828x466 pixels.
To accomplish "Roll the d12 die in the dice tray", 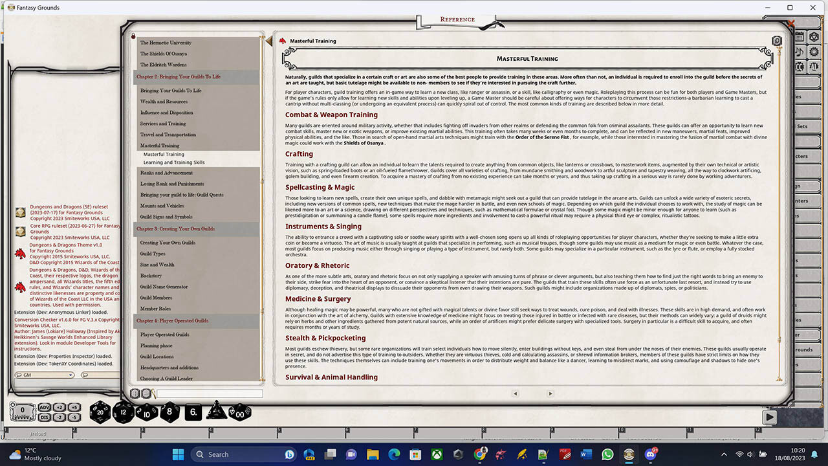I will pyautogui.click(x=124, y=412).
